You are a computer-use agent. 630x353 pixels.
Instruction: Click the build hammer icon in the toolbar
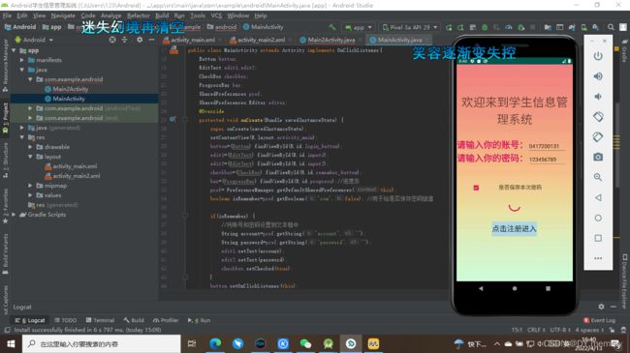point(331,27)
